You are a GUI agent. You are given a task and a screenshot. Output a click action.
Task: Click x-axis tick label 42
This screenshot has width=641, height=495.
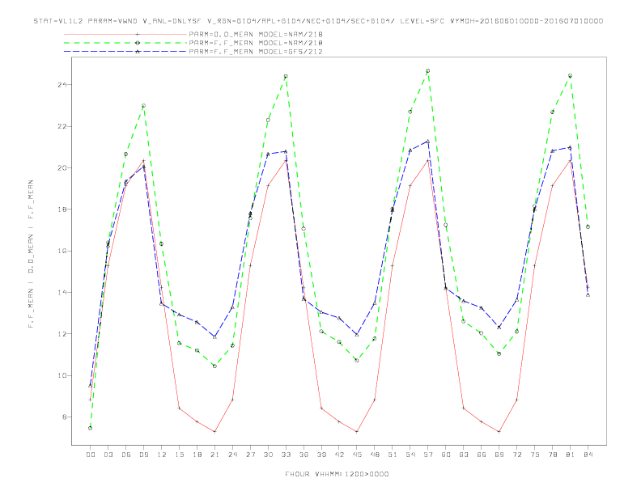click(x=339, y=455)
